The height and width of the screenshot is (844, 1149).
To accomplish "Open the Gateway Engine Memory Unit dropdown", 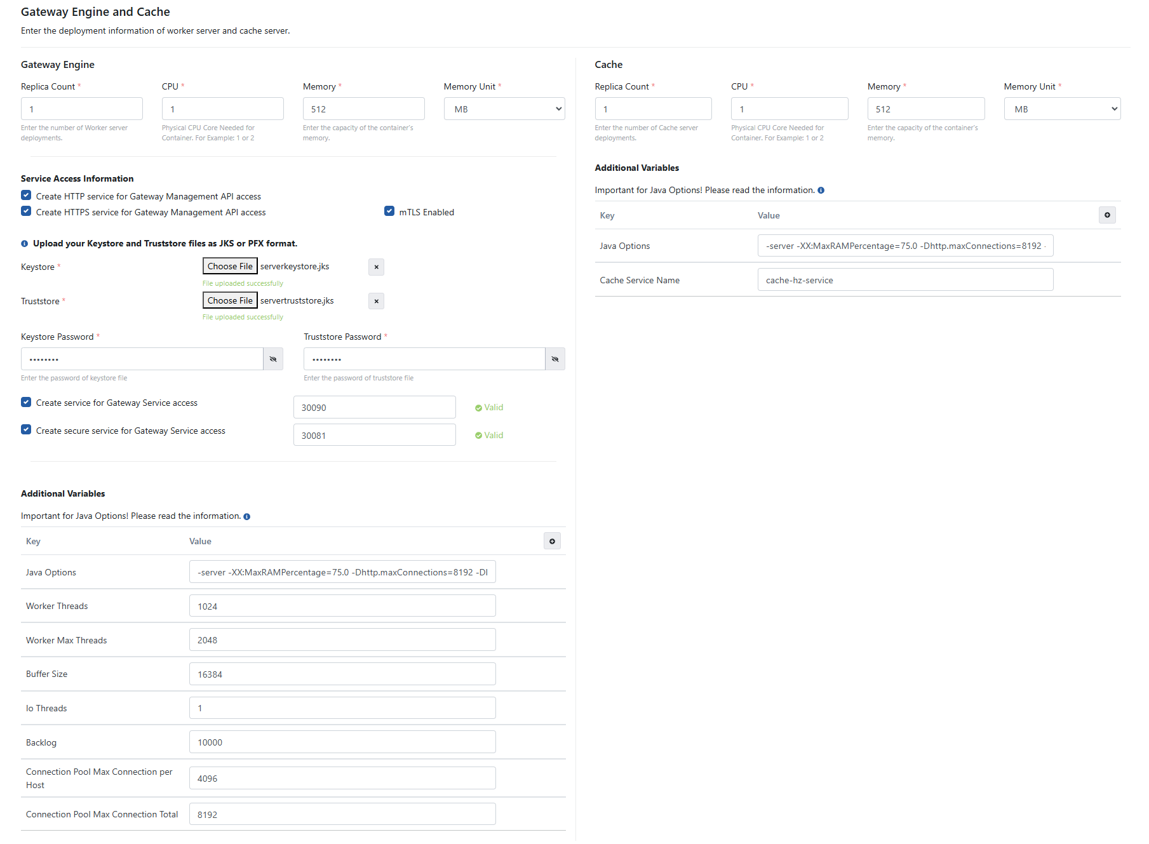I will (x=504, y=109).
